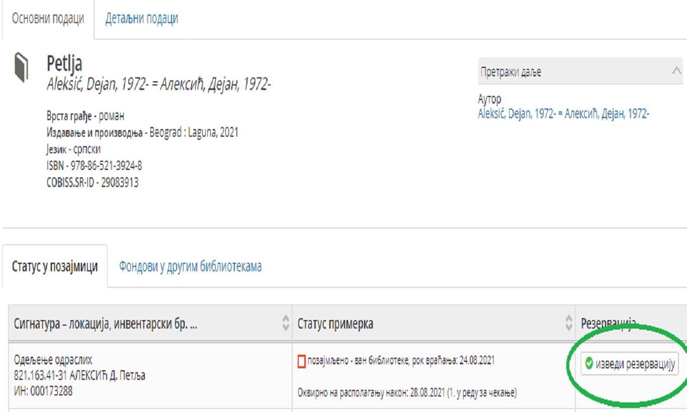Collapse the Претражи даље panel with chevron

(676, 71)
